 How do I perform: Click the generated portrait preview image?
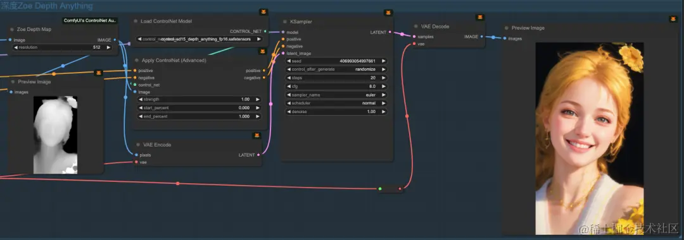tap(590, 138)
